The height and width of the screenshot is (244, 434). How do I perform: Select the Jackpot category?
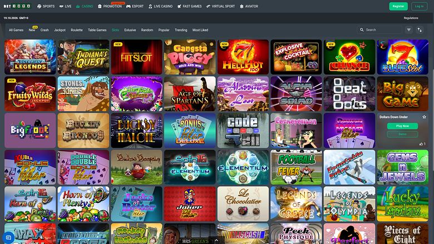(x=60, y=30)
